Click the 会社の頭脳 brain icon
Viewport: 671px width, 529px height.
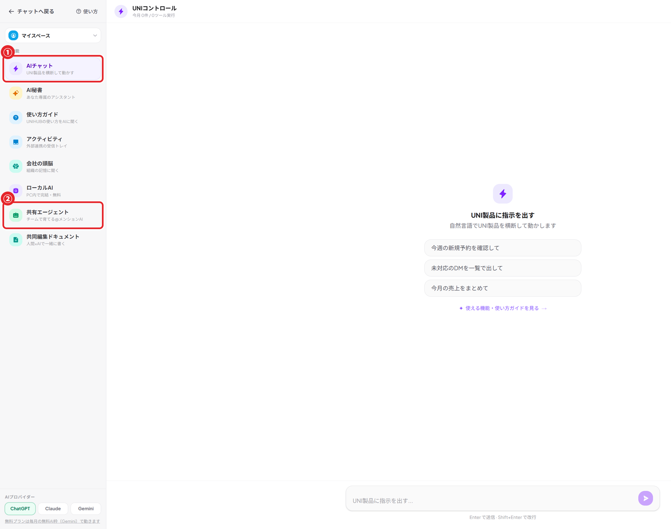tap(16, 166)
